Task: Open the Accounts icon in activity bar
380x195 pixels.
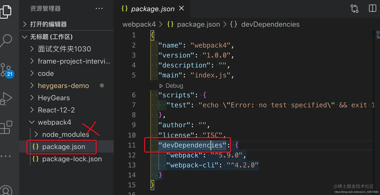Action: pyautogui.click(x=6, y=190)
